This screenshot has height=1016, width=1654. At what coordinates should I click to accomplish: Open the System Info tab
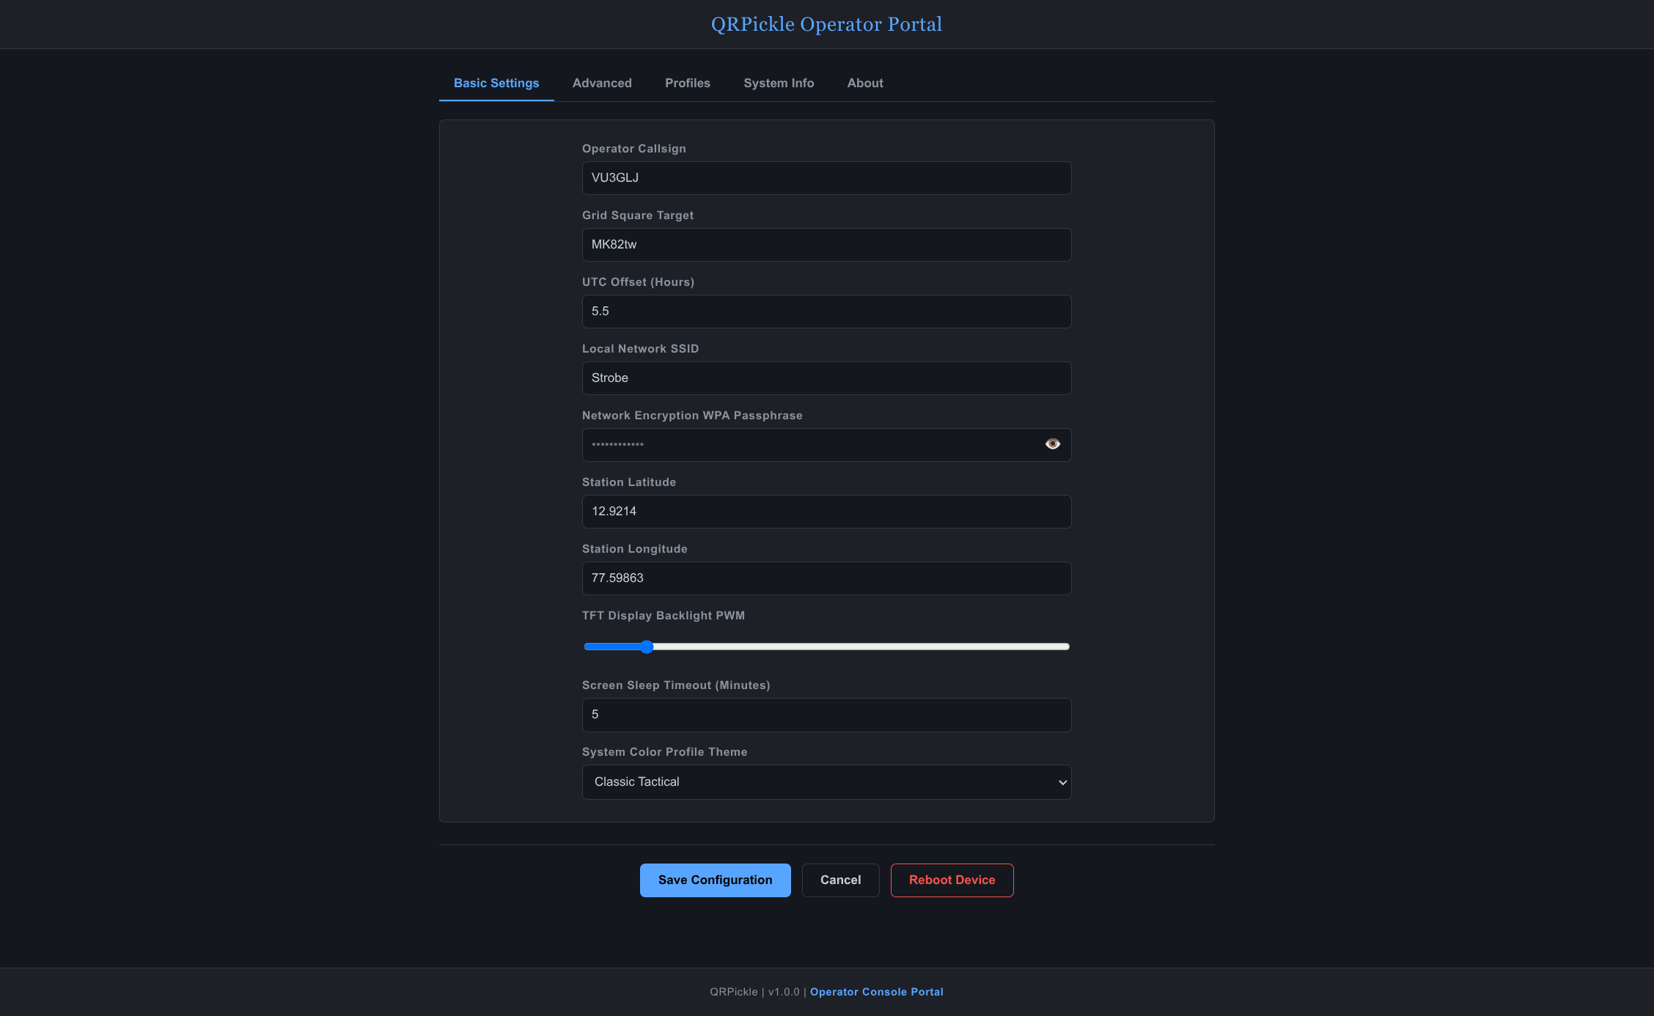[779, 83]
